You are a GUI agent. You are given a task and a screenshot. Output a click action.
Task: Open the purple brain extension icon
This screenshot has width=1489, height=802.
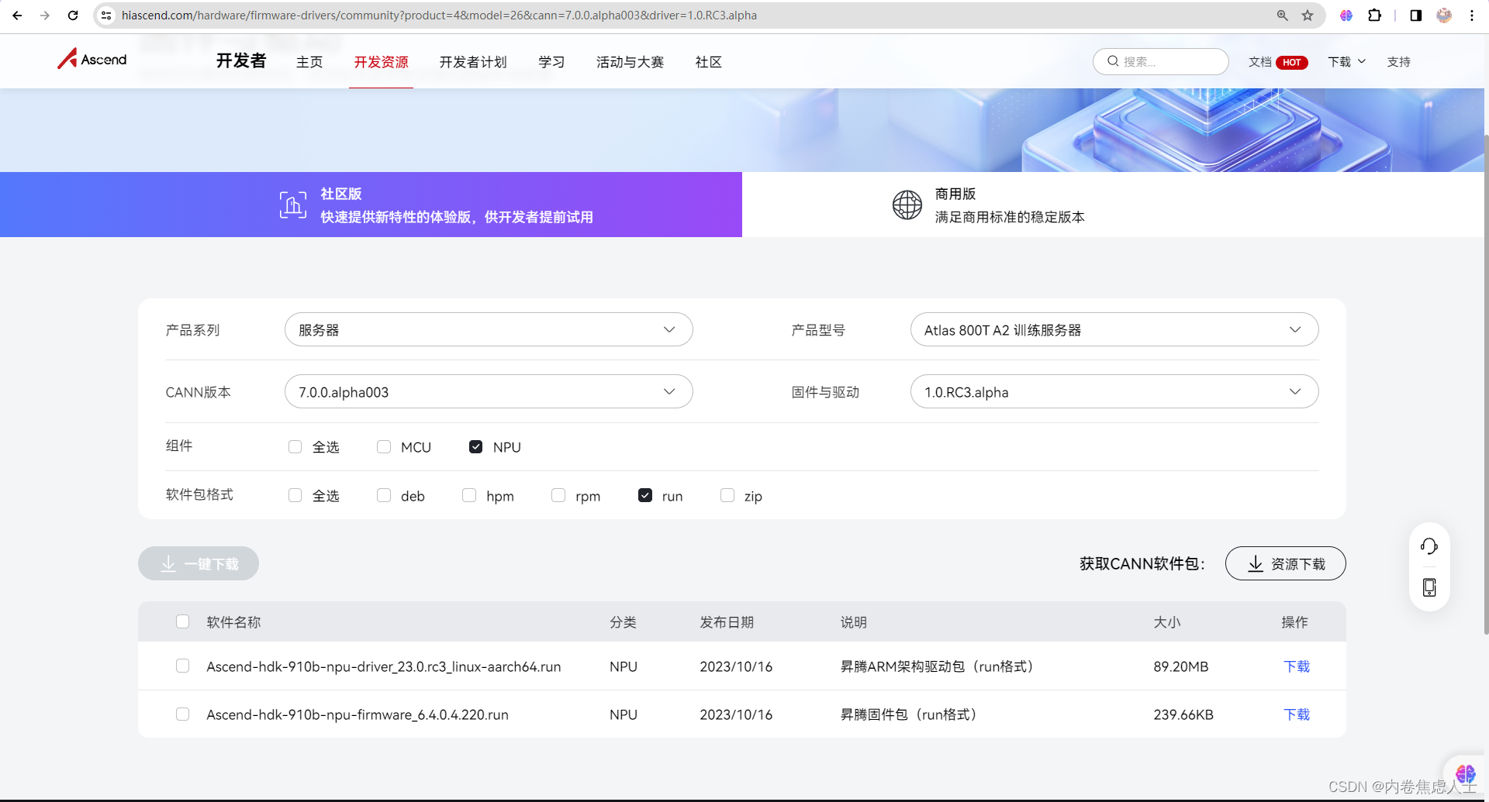pos(1346,15)
